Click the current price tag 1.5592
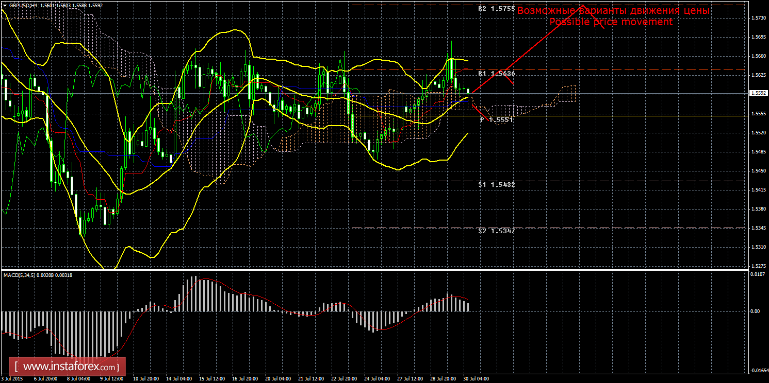 coord(758,94)
